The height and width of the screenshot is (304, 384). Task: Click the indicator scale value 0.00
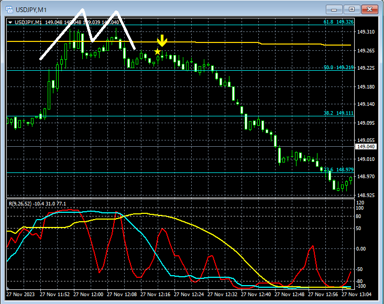pyautogui.click(x=361, y=248)
